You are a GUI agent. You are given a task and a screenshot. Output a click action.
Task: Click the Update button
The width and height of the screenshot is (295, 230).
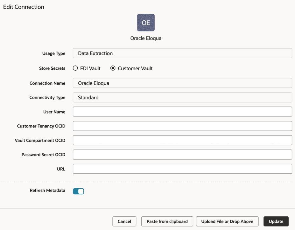pyautogui.click(x=276, y=221)
